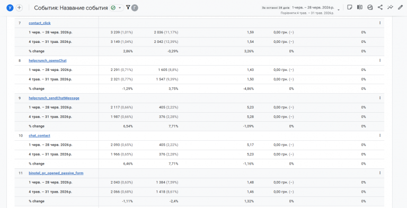Screen dimensions: 407x208
Task: Select value 2 117 for helpcrunch_sendChatMessage
Action: (x=115, y=107)
